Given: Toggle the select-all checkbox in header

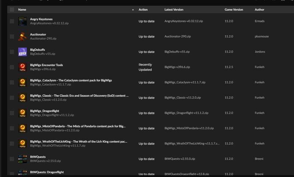Looking at the screenshot, I should pos(12,10).
